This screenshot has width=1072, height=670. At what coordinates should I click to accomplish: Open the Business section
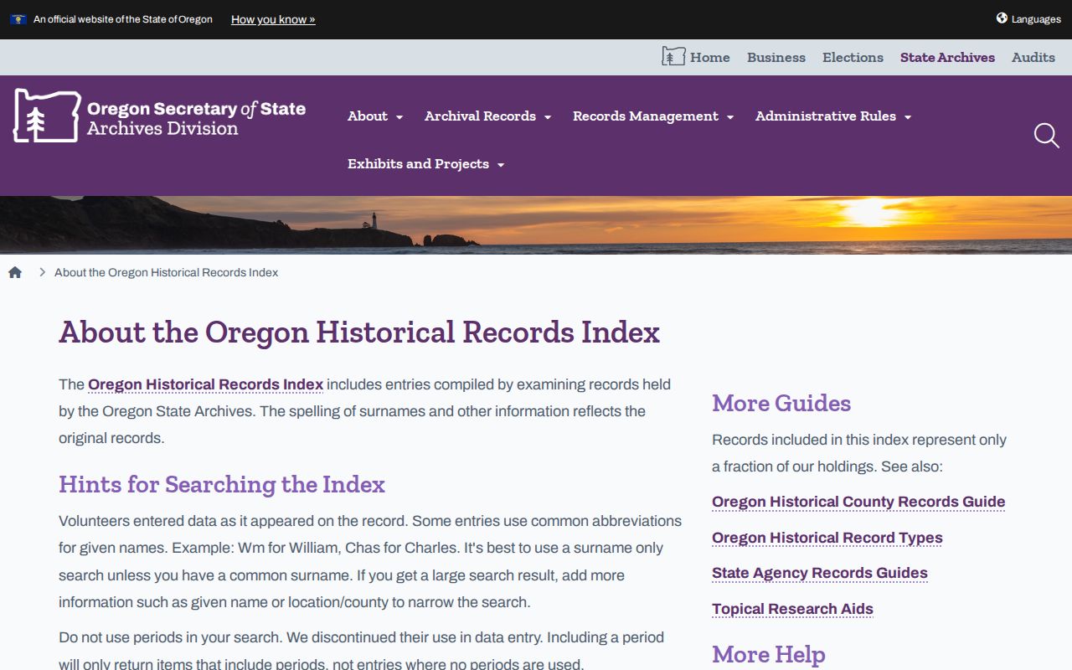[x=776, y=57]
